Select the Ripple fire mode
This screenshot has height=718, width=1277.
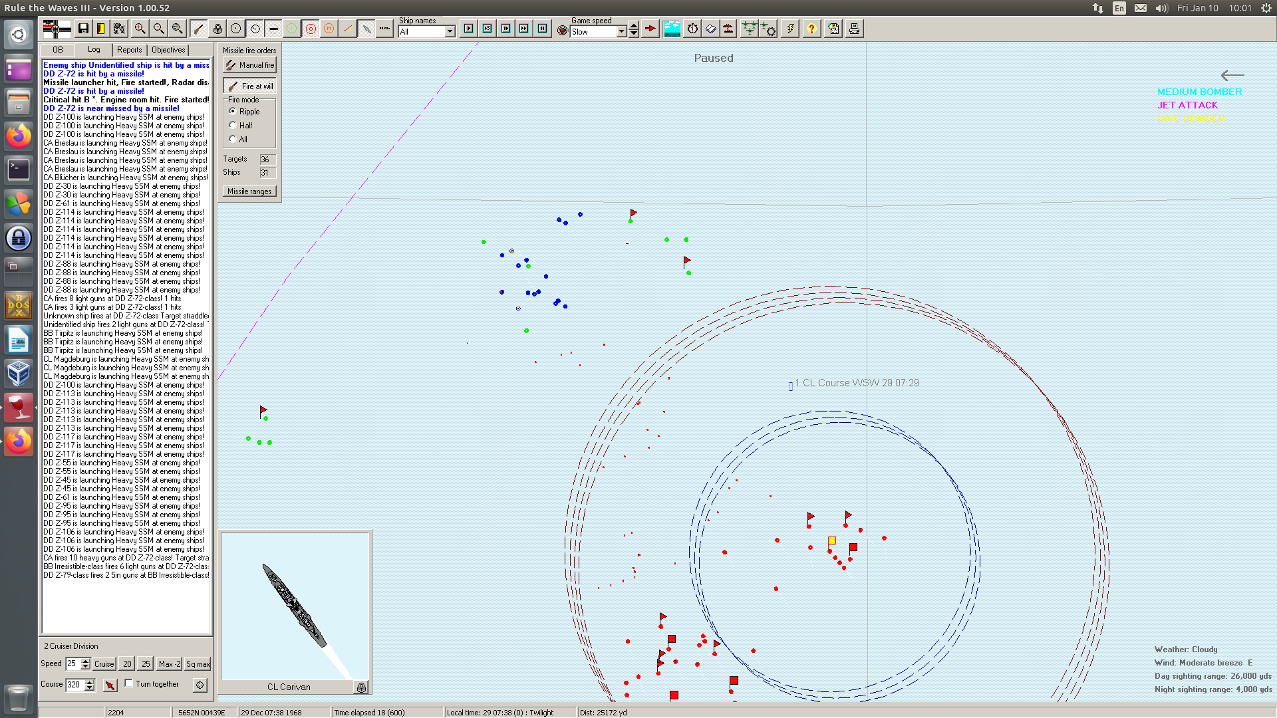pos(233,111)
